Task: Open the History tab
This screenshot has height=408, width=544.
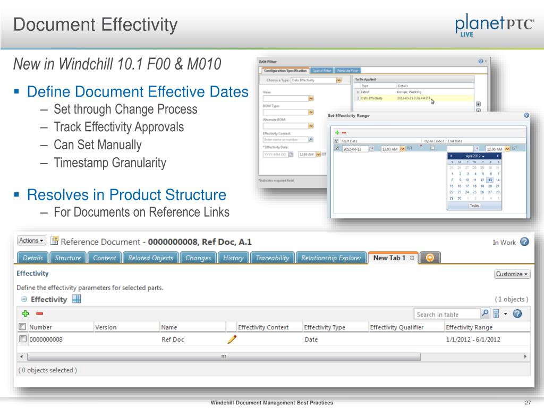Action: [233, 258]
